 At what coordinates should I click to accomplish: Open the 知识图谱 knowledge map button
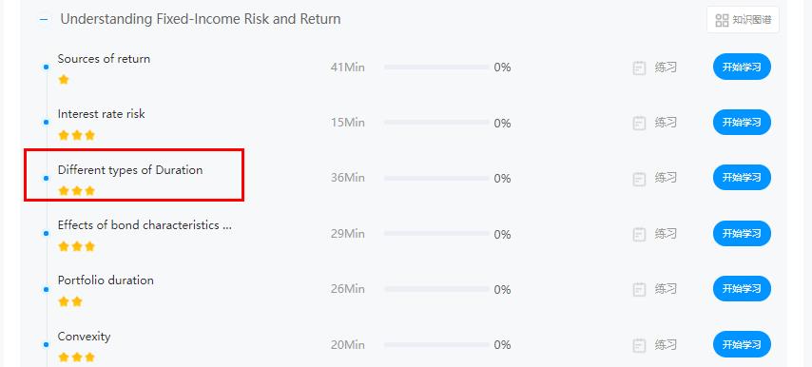[743, 20]
